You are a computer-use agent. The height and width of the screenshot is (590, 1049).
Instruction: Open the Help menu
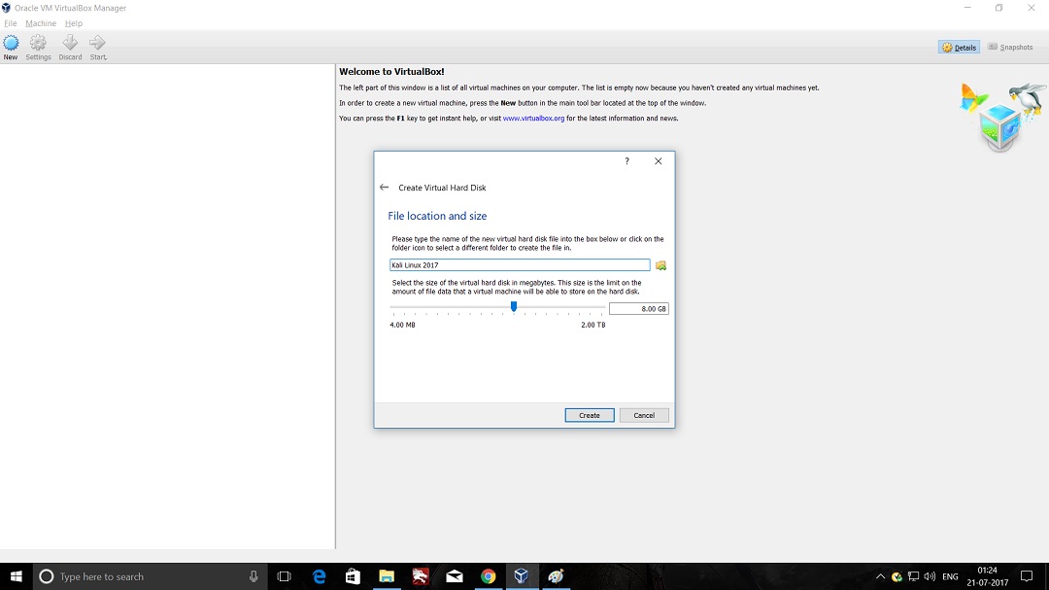click(74, 23)
